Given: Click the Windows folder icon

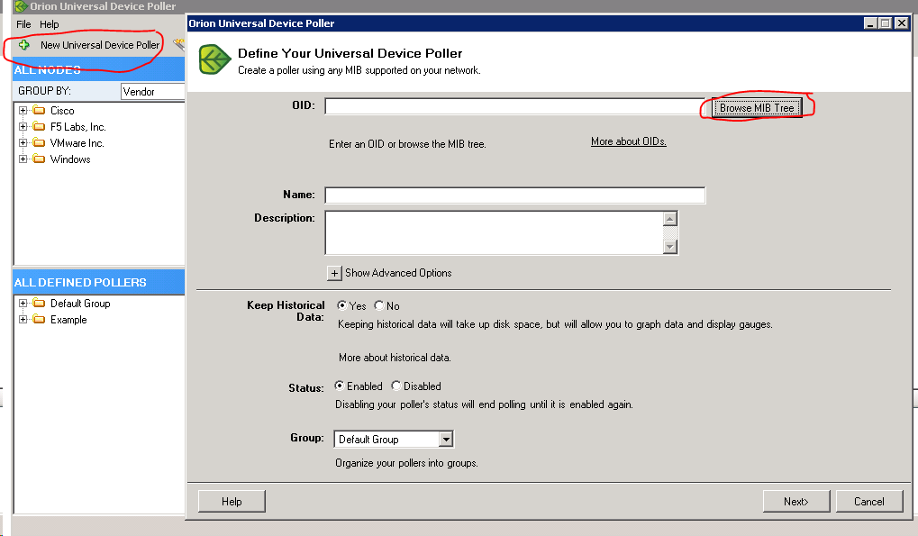Looking at the screenshot, I should tap(40, 159).
